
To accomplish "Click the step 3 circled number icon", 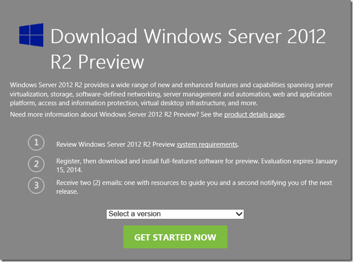I will click(x=36, y=185).
